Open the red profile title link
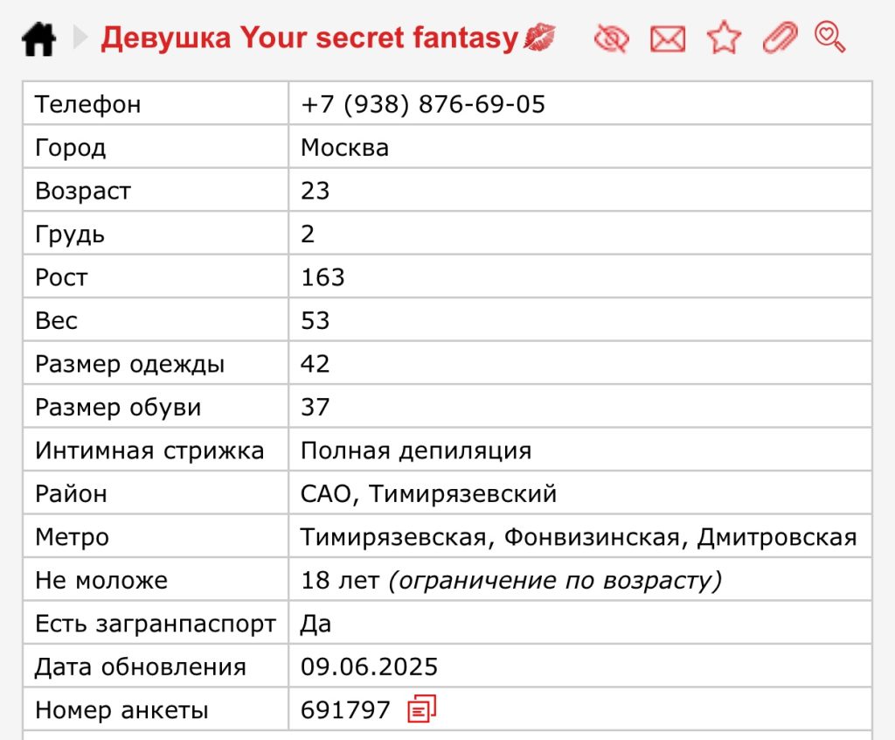The width and height of the screenshot is (895, 740). [x=309, y=38]
